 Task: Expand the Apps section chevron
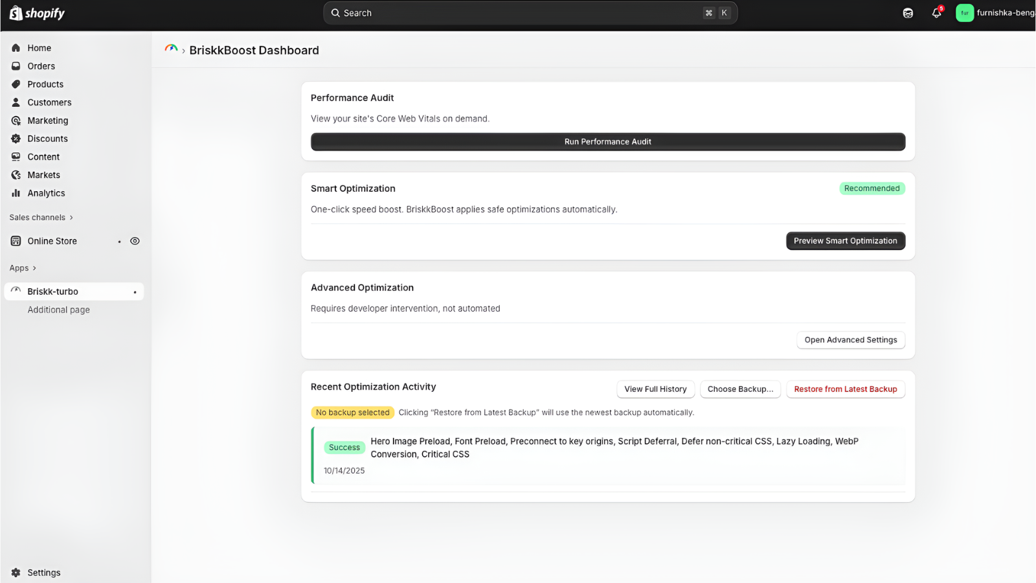point(34,268)
